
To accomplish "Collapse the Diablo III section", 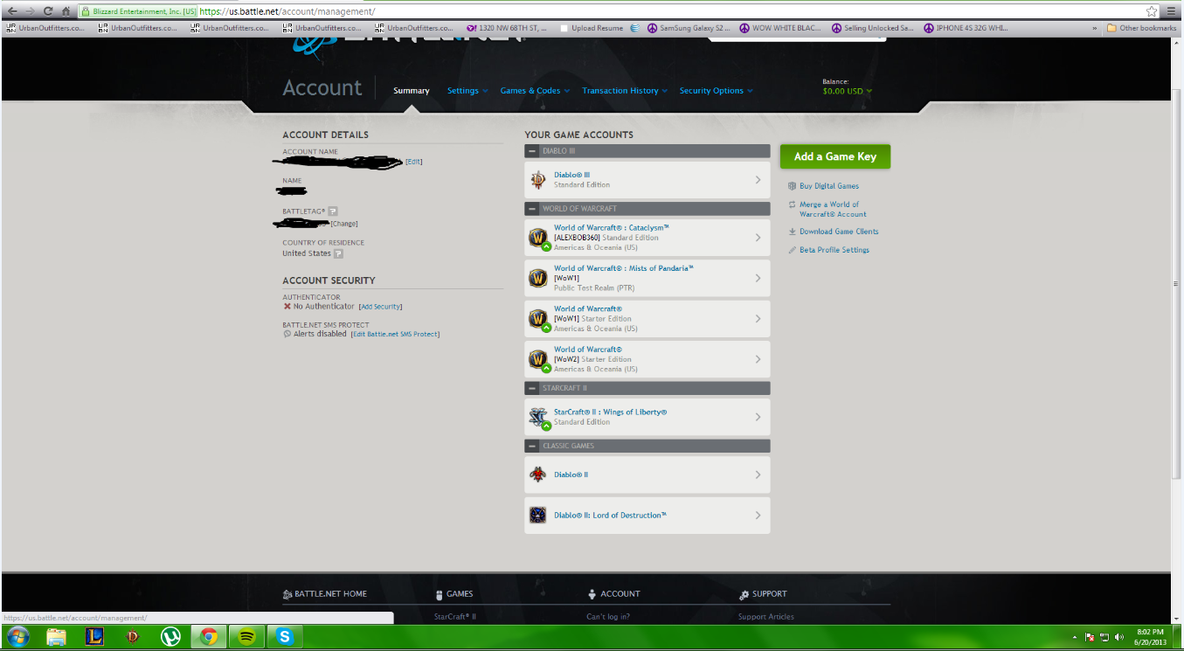I will pos(533,151).
